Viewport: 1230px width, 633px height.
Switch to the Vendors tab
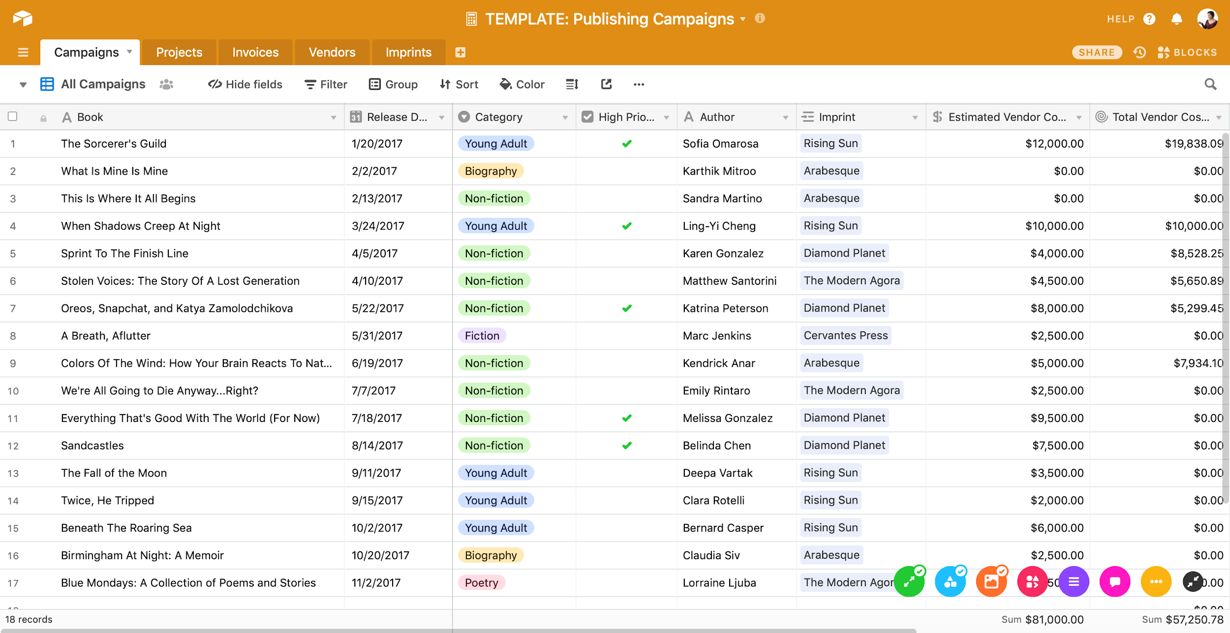click(332, 53)
